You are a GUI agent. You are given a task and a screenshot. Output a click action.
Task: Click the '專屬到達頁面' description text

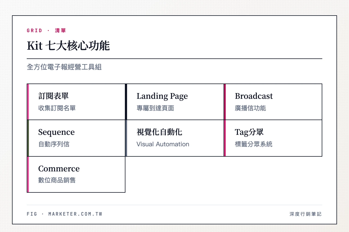(155, 108)
